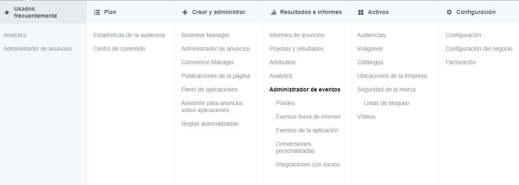Click the list icon next to Plan
This screenshot has height=185, width=519.
(x=97, y=12)
